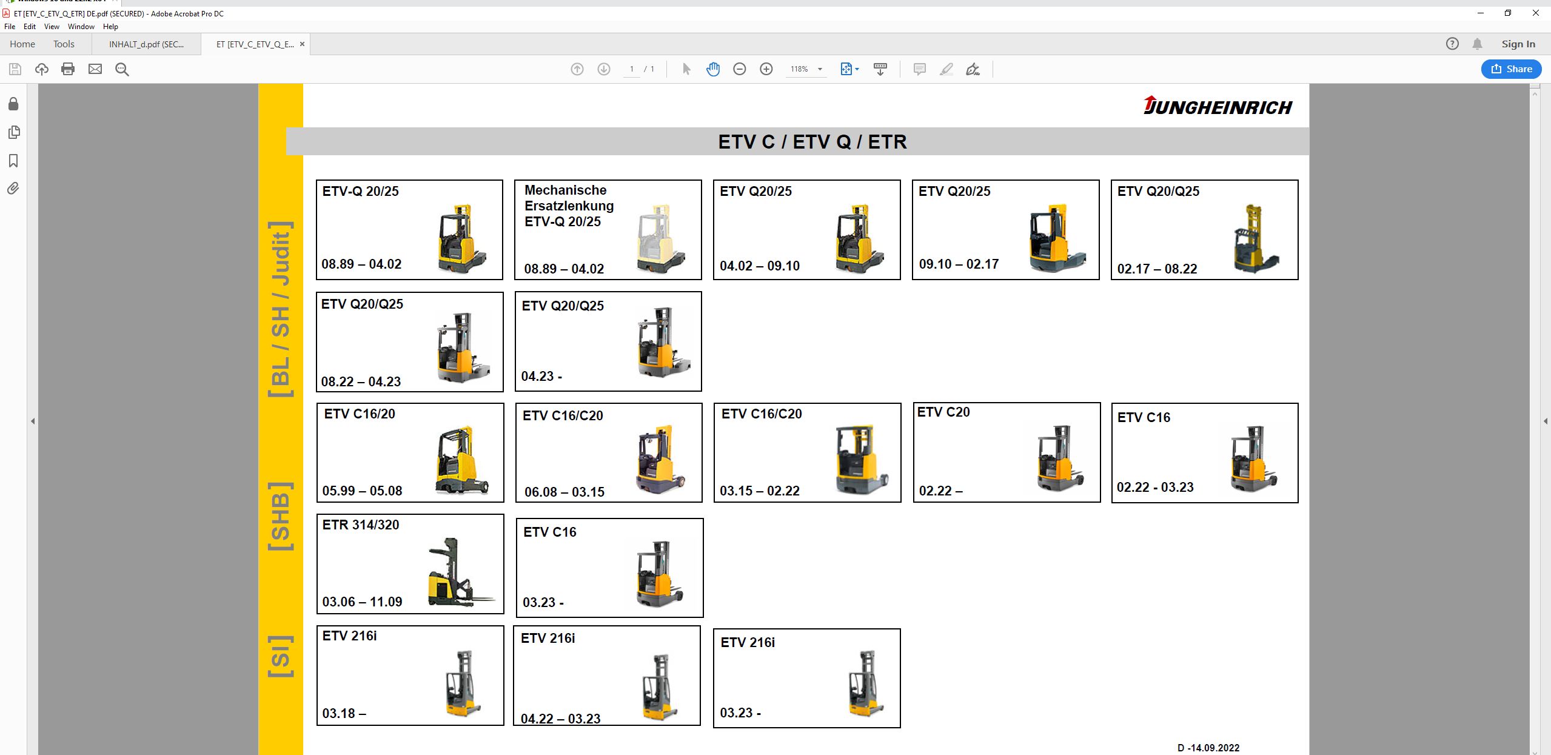Click the current page number field
The image size is (1551, 755).
(631, 69)
